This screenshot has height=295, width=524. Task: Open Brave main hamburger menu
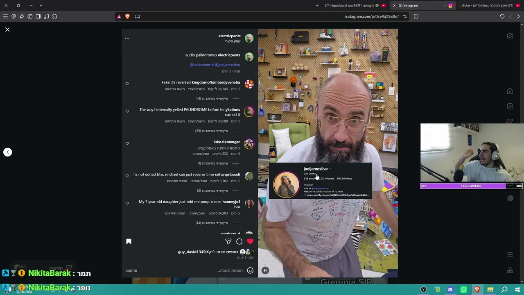[5, 16]
